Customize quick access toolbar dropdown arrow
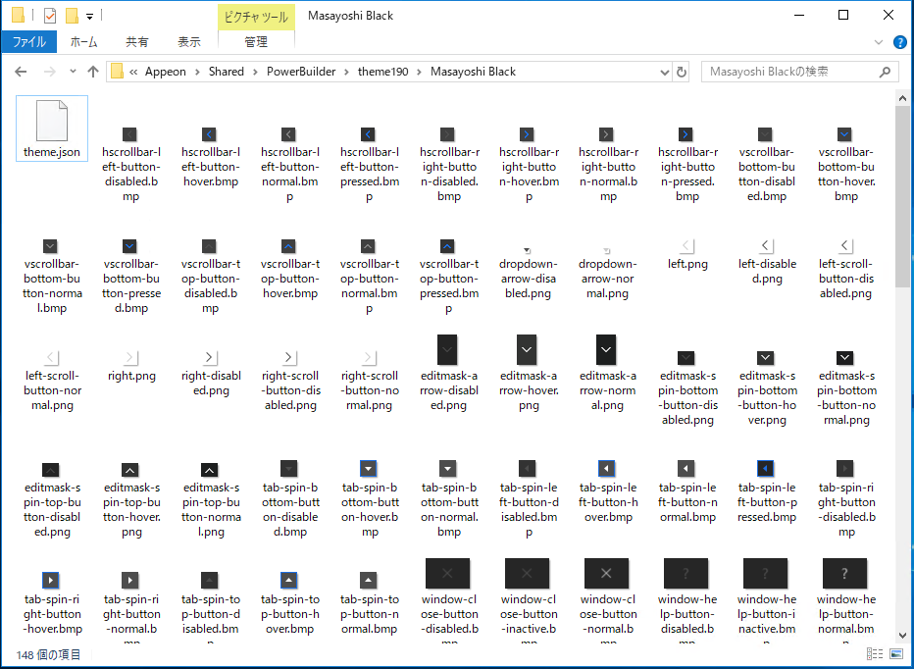The width and height of the screenshot is (914, 669). pyautogui.click(x=89, y=16)
